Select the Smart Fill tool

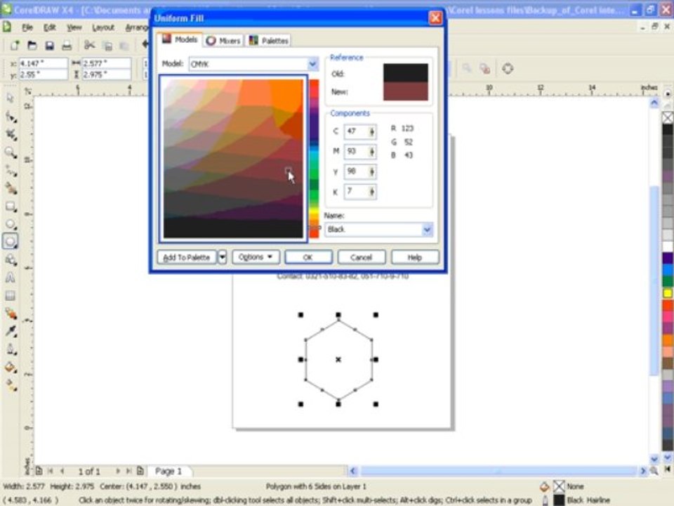click(x=11, y=188)
